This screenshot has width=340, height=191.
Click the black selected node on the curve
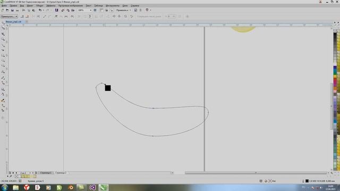click(x=108, y=88)
